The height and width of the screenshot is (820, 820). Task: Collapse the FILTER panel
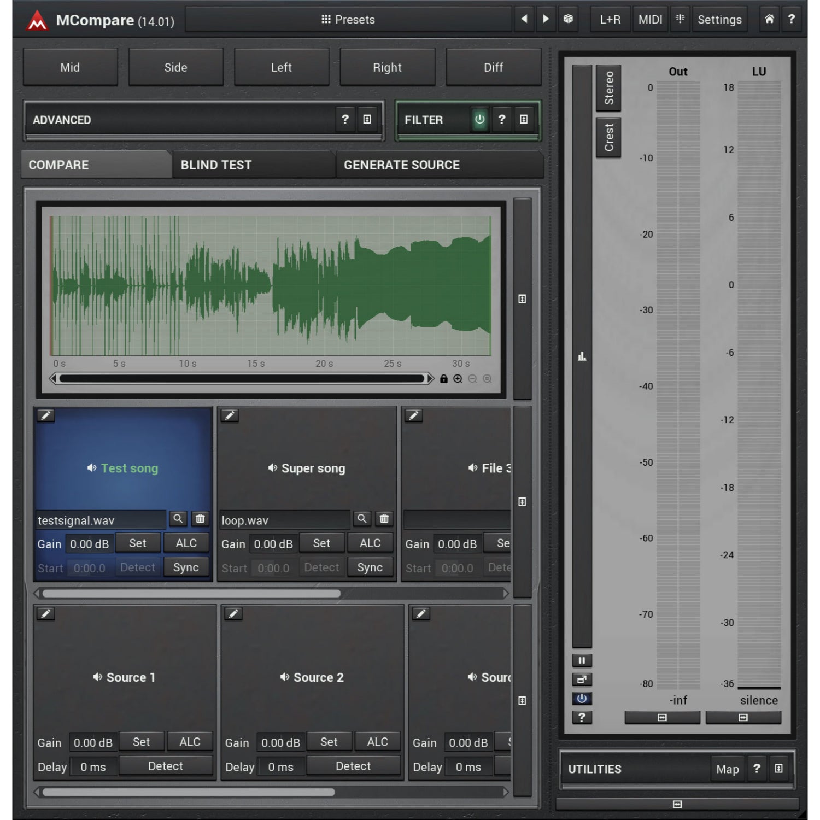pos(523,119)
